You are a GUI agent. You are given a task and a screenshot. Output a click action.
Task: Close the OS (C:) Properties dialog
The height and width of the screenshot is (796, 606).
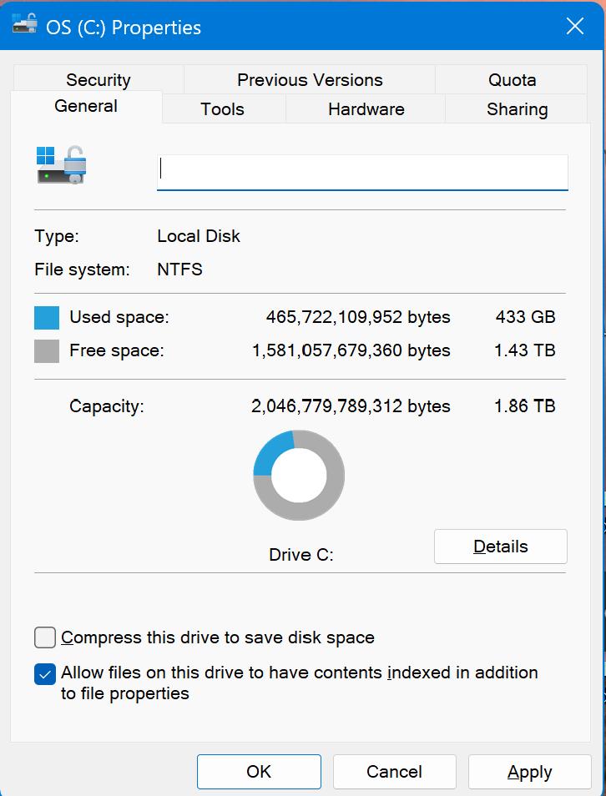pyautogui.click(x=575, y=27)
